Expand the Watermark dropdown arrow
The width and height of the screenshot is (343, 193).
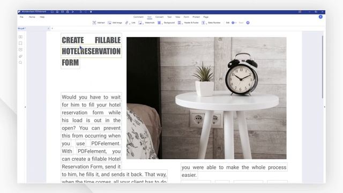[x=143, y=23]
